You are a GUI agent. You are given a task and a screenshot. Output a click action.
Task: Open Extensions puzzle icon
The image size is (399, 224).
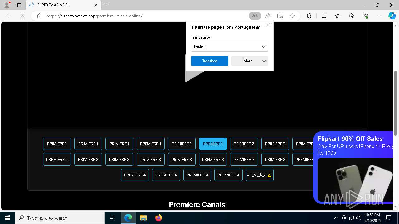[x=309, y=16]
